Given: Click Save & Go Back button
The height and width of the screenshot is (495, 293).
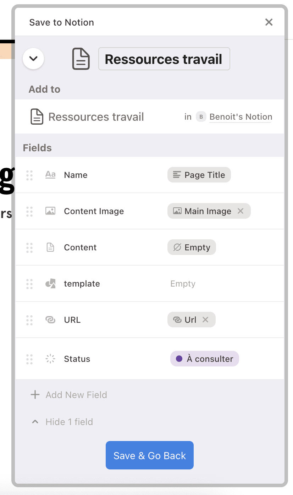Looking at the screenshot, I should 150,455.
